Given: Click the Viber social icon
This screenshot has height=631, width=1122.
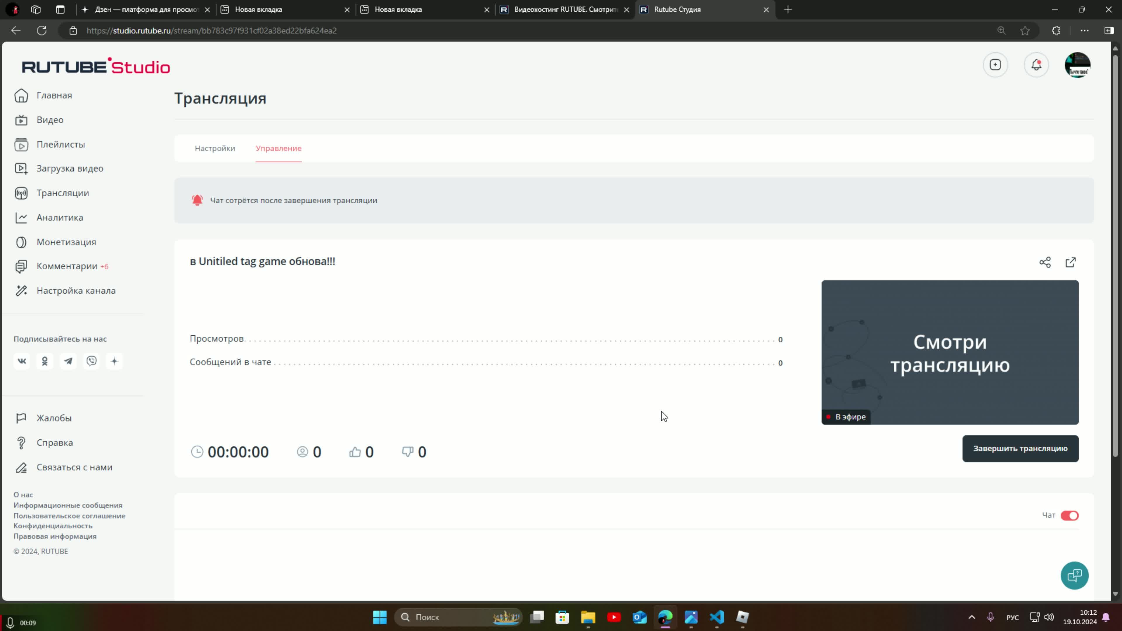Looking at the screenshot, I should [91, 361].
